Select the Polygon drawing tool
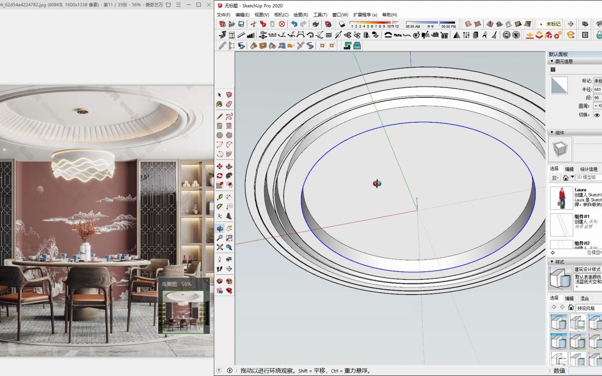The height and width of the screenshot is (376, 602). point(229,135)
